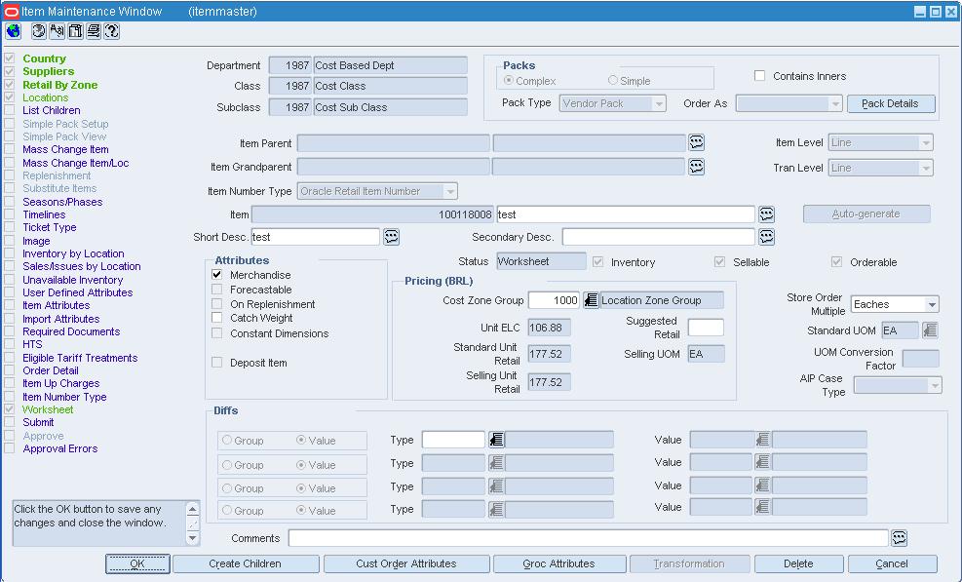Click the Secondary Desc. input field
Viewport: 962px width, 582px height.
(658, 237)
